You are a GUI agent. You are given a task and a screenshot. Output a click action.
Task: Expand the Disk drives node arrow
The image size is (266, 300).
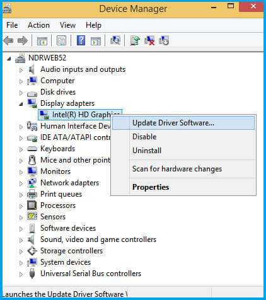[x=21, y=93]
